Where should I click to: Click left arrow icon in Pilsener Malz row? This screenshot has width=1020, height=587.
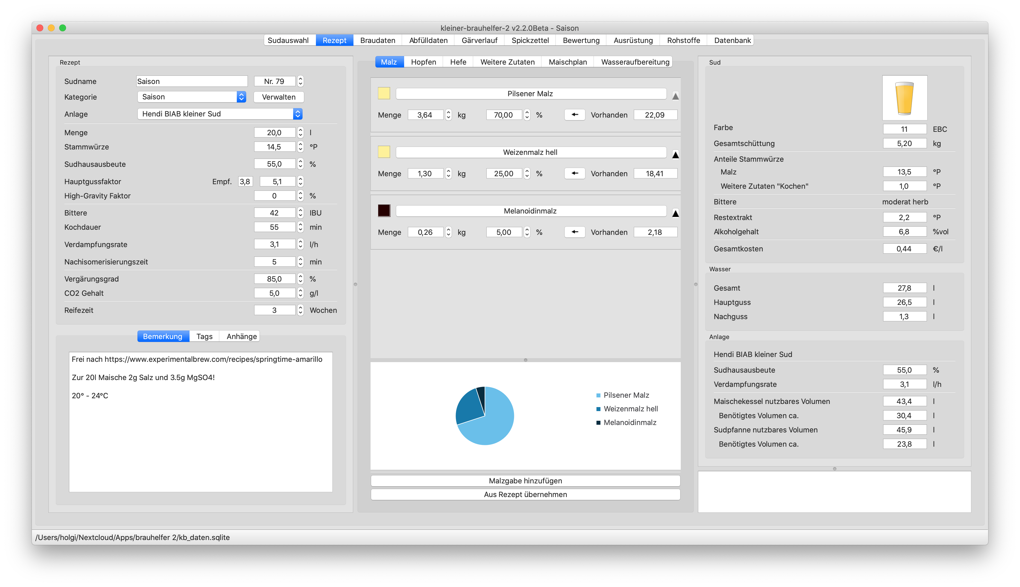[x=574, y=115]
